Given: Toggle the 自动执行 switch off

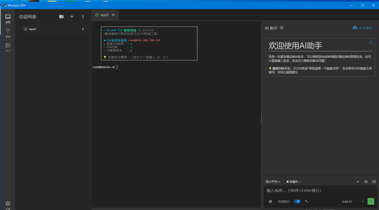Looking at the screenshot, I should point(297,201).
